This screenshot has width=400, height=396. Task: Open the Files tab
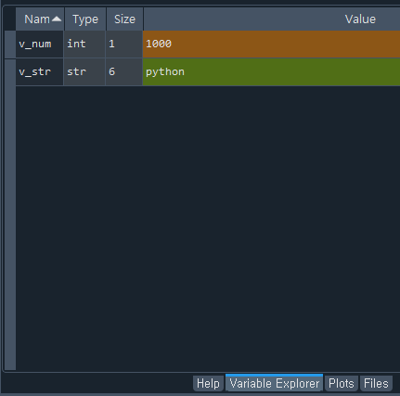[376, 383]
